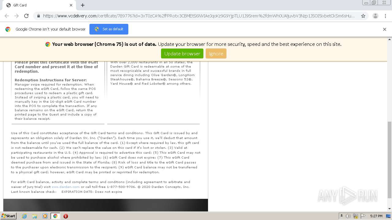Open the media player taskbar icon
This screenshot has height=220, width=392.
click(45, 216)
